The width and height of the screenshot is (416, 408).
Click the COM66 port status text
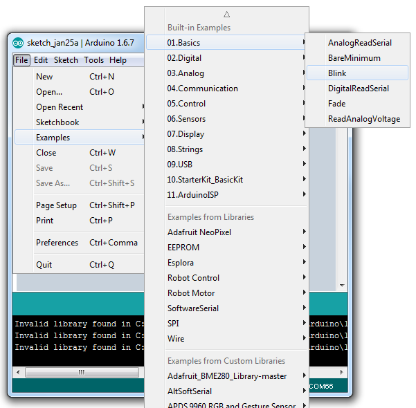tap(321, 387)
